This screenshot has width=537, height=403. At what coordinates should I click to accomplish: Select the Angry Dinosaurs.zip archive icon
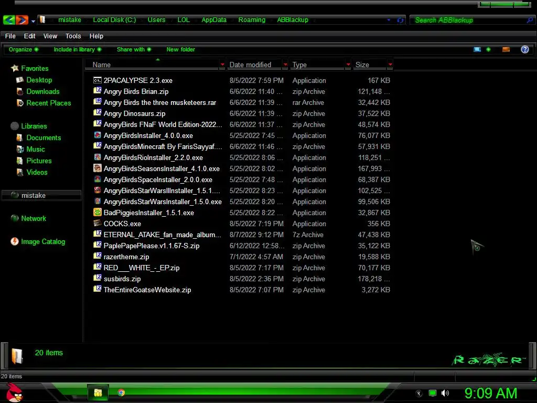click(x=97, y=113)
